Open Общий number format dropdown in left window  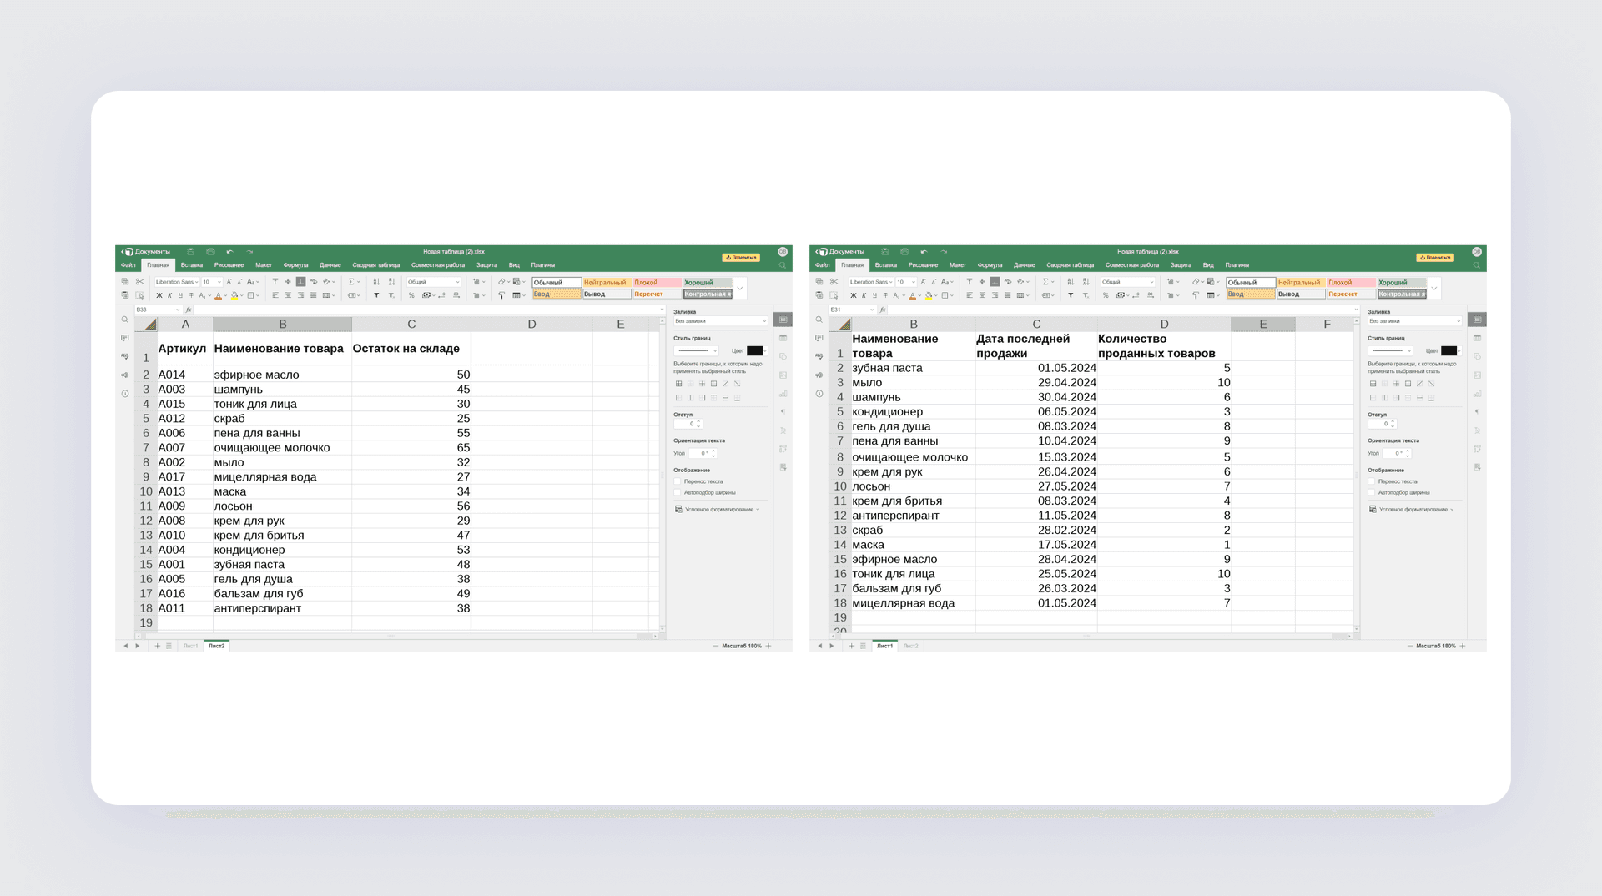tap(434, 282)
